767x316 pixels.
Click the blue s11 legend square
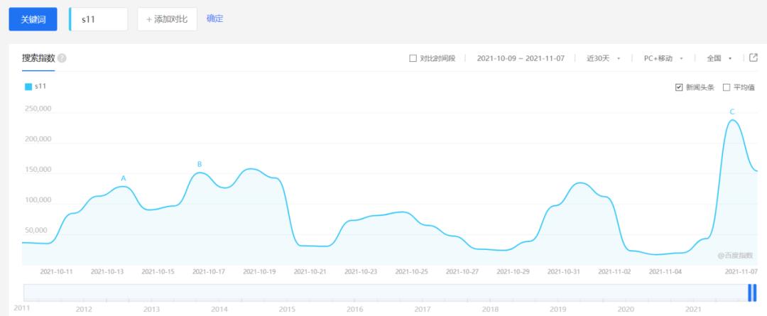pos(28,87)
